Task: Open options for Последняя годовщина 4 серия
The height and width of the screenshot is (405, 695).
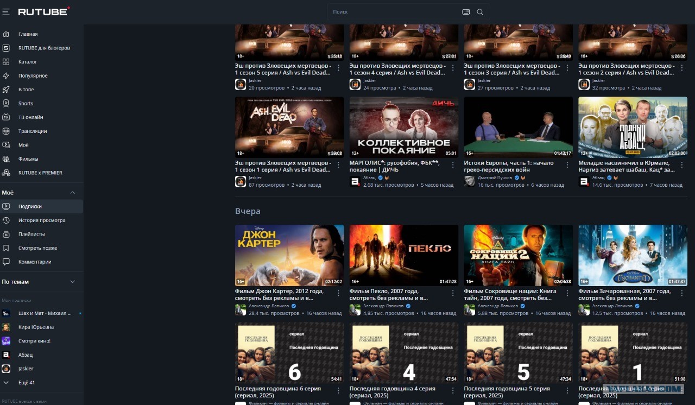Action: click(453, 391)
